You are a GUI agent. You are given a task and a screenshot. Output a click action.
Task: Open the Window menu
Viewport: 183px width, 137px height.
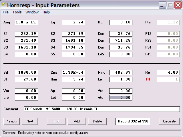(x=32, y=12)
